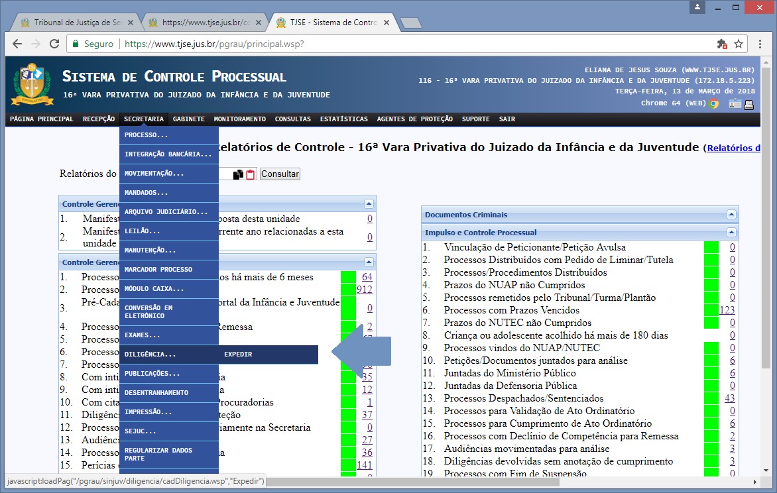The height and width of the screenshot is (493, 777).
Task: Click the Chrome browser icon in header
Action: 714,103
